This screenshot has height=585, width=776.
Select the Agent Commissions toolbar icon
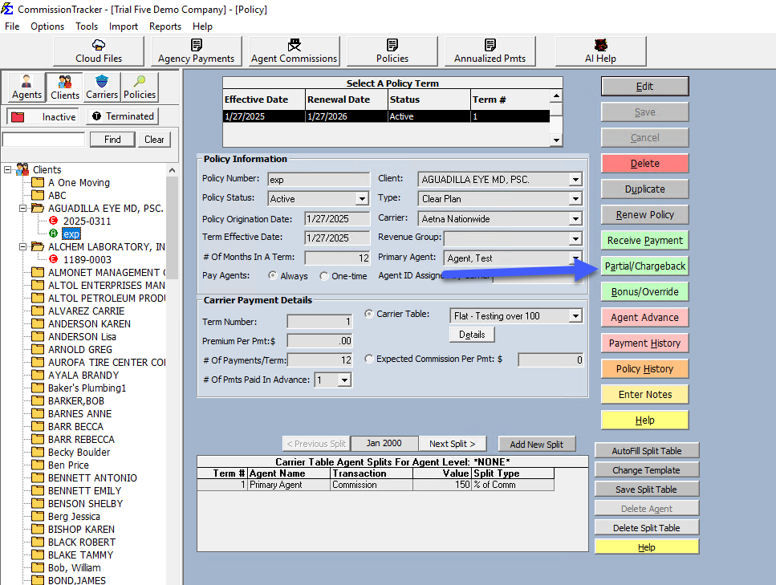click(292, 51)
